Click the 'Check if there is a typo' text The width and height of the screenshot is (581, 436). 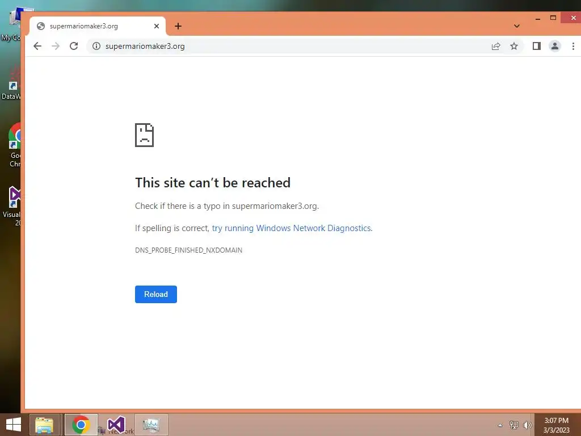coord(227,206)
